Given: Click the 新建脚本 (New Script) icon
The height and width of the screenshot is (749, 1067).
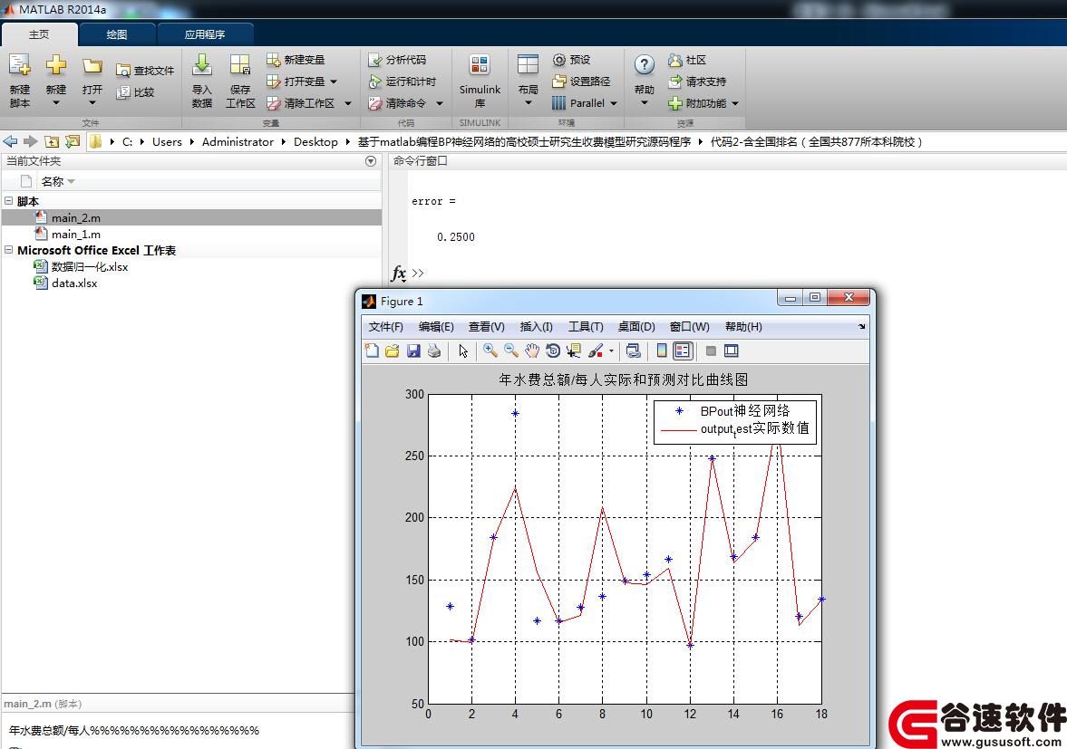Looking at the screenshot, I should (20, 66).
